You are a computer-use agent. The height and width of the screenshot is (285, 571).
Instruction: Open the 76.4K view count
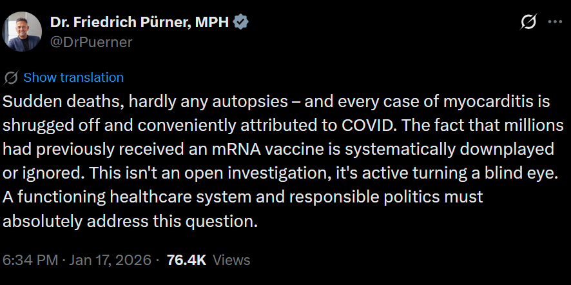coord(186,260)
